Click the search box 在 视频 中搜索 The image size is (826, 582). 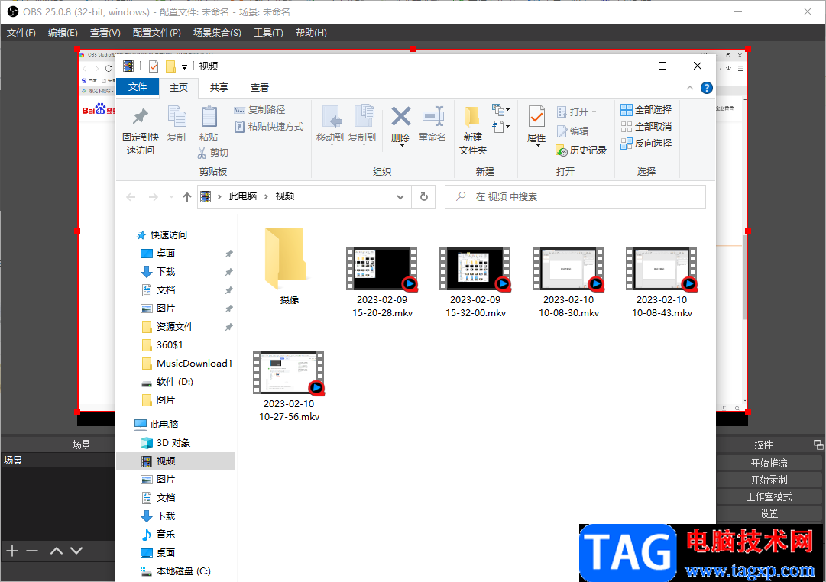pyautogui.click(x=575, y=196)
